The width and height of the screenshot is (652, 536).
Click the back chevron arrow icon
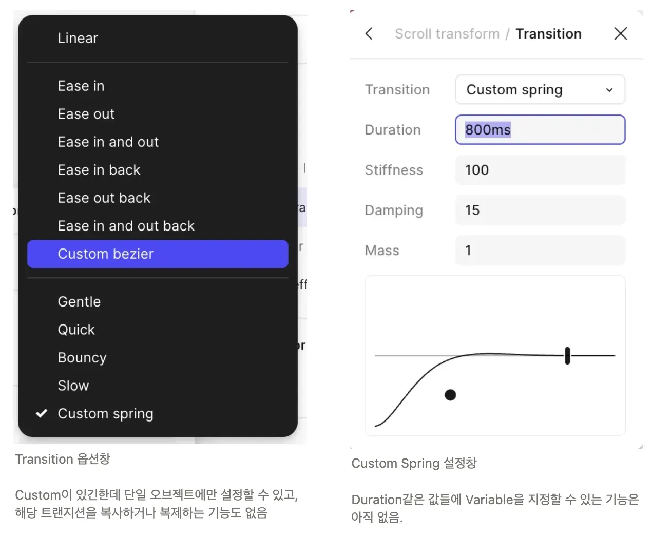click(x=369, y=34)
